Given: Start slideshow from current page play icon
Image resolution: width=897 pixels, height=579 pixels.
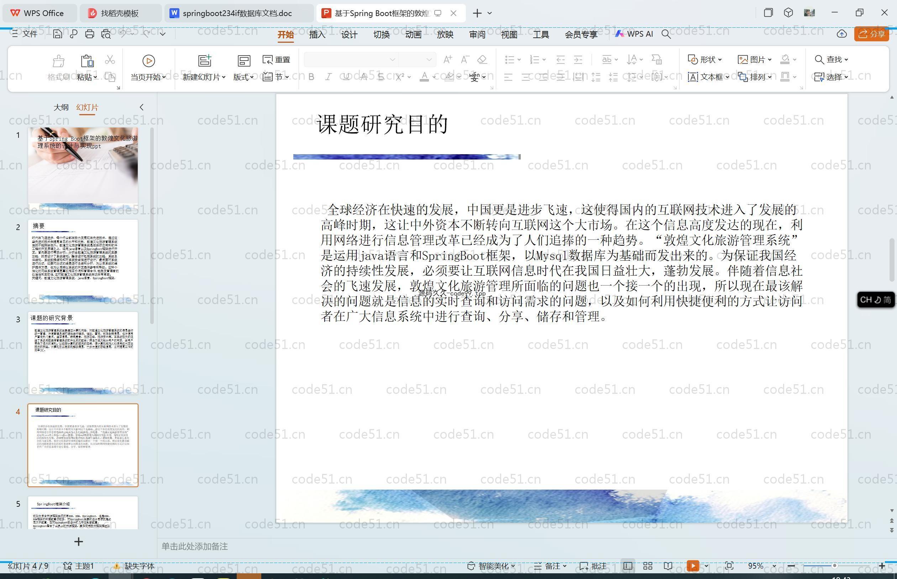Looking at the screenshot, I should tap(148, 61).
